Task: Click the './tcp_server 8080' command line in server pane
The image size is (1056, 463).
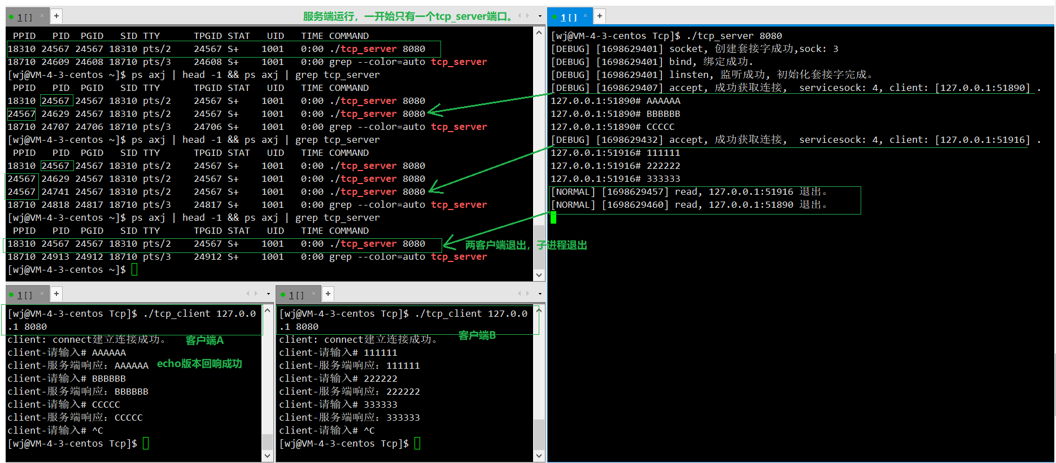Action: 666,36
